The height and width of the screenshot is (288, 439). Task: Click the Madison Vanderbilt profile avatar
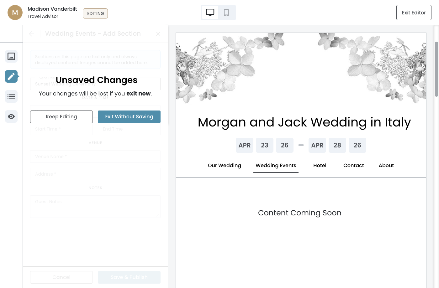tap(15, 13)
